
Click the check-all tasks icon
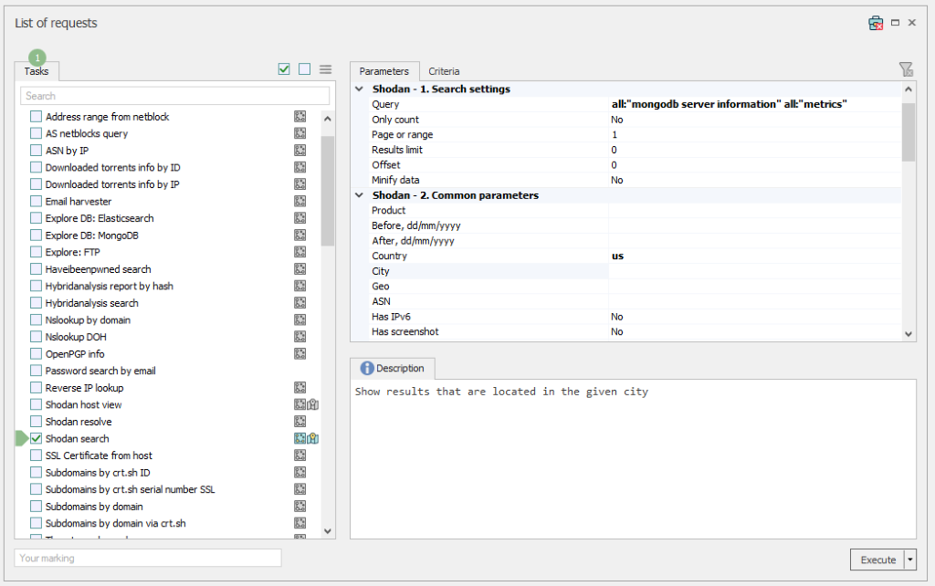284,69
